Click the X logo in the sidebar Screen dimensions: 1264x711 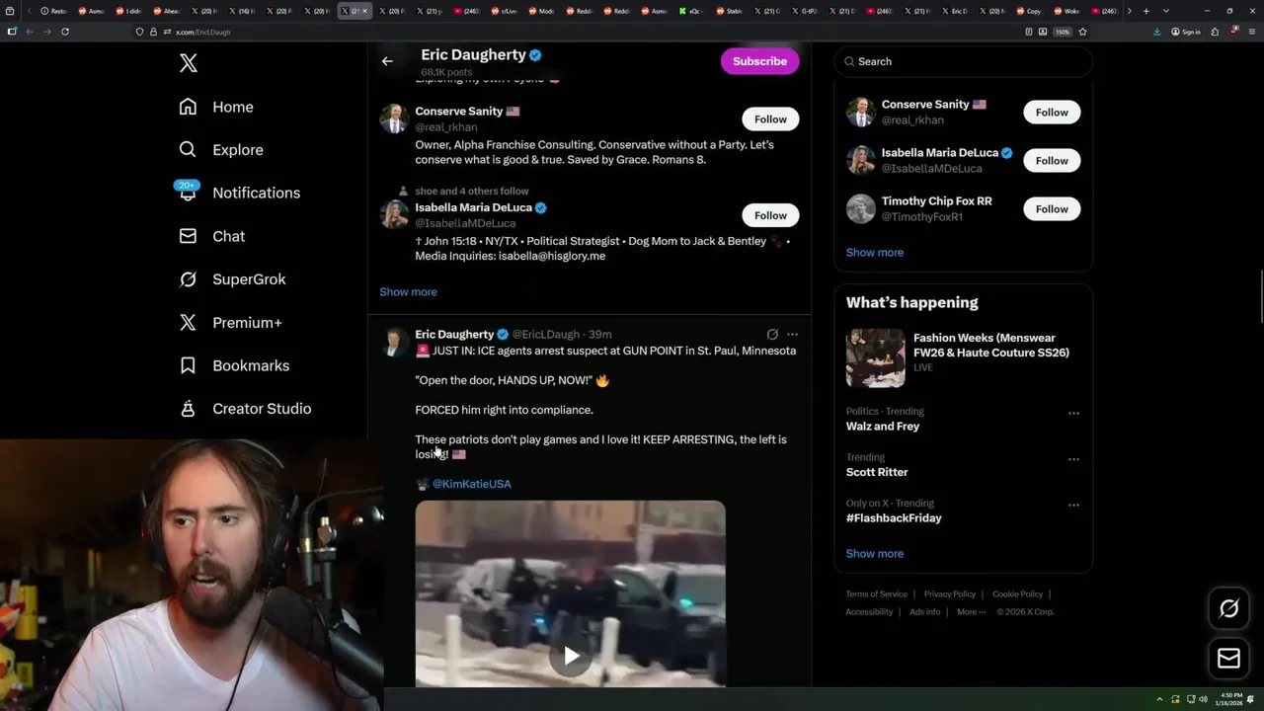click(189, 63)
